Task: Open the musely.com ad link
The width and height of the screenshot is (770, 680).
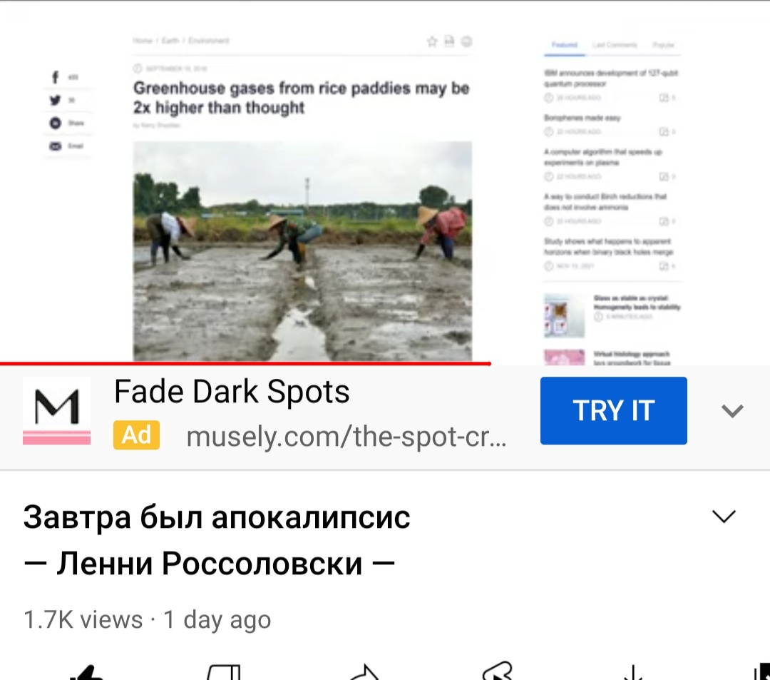Action: point(346,436)
